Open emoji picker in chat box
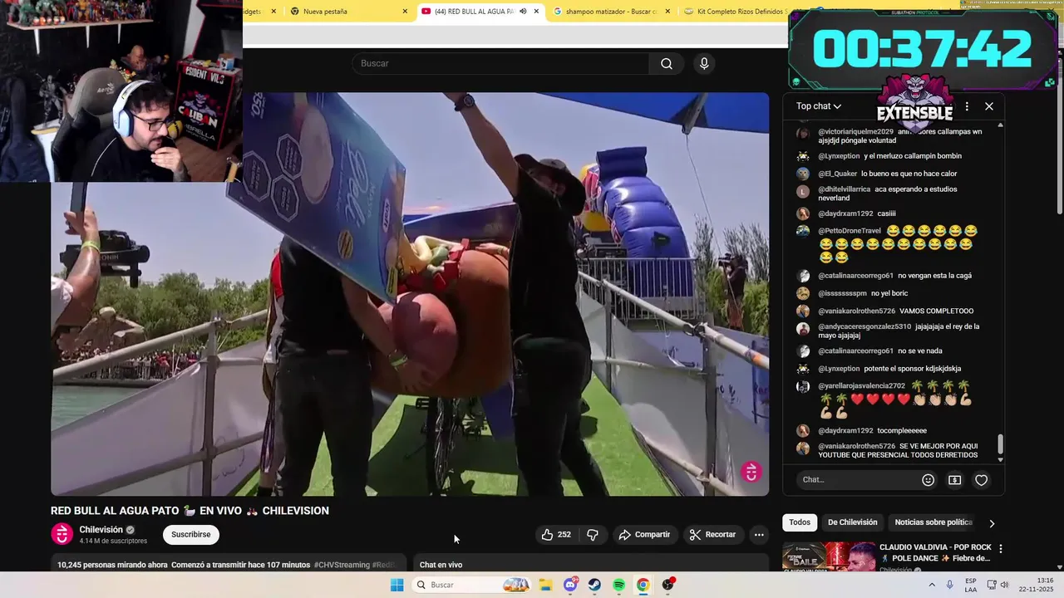This screenshot has width=1064, height=598. 929,480
